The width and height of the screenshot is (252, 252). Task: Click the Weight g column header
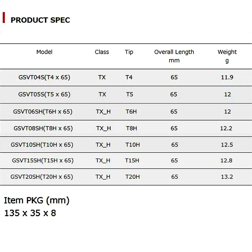[x=227, y=56]
